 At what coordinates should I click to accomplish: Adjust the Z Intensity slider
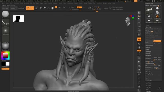pyautogui.click(x=79, y=9)
